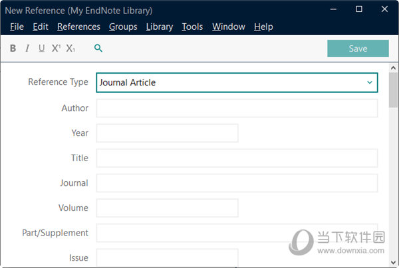Close the New Reference window
This screenshot has height=268, width=399.
click(384, 9)
